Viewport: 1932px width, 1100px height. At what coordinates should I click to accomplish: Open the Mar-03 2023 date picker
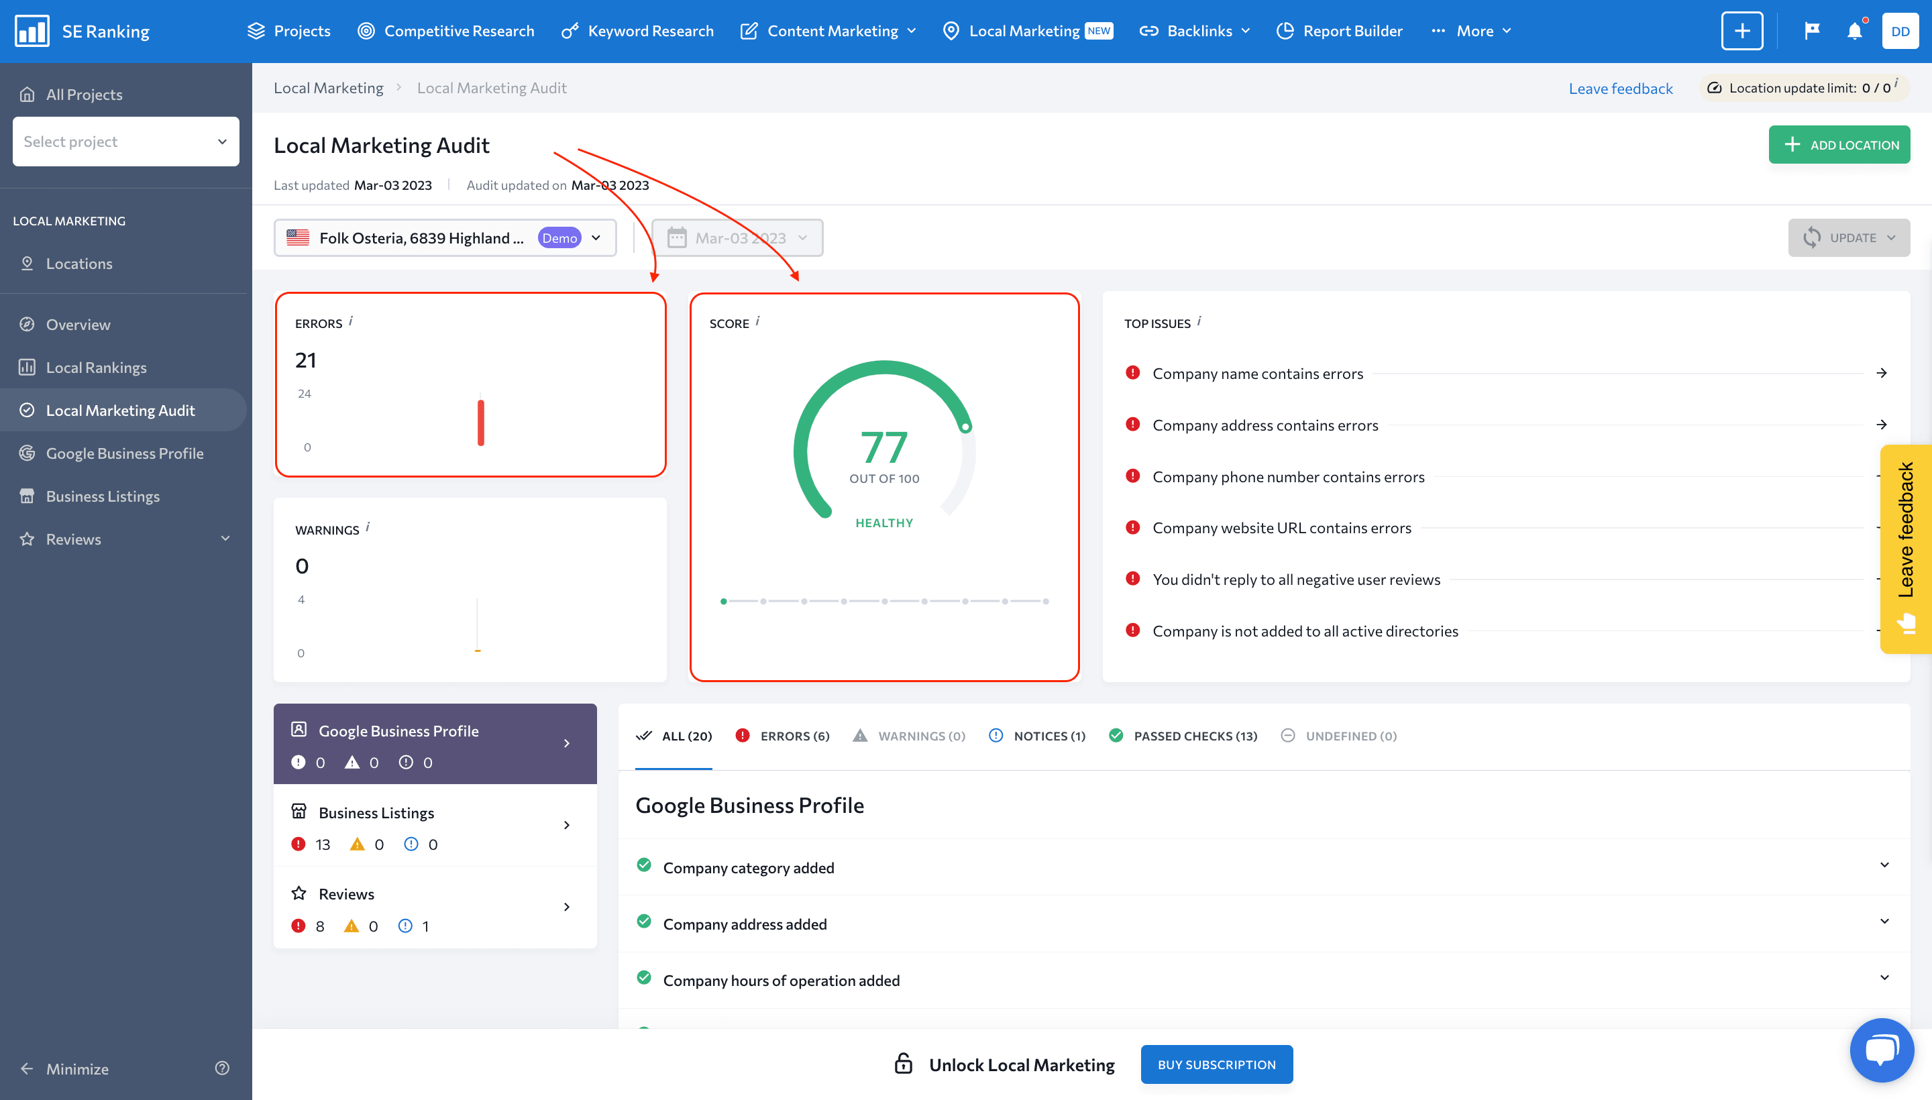[737, 238]
